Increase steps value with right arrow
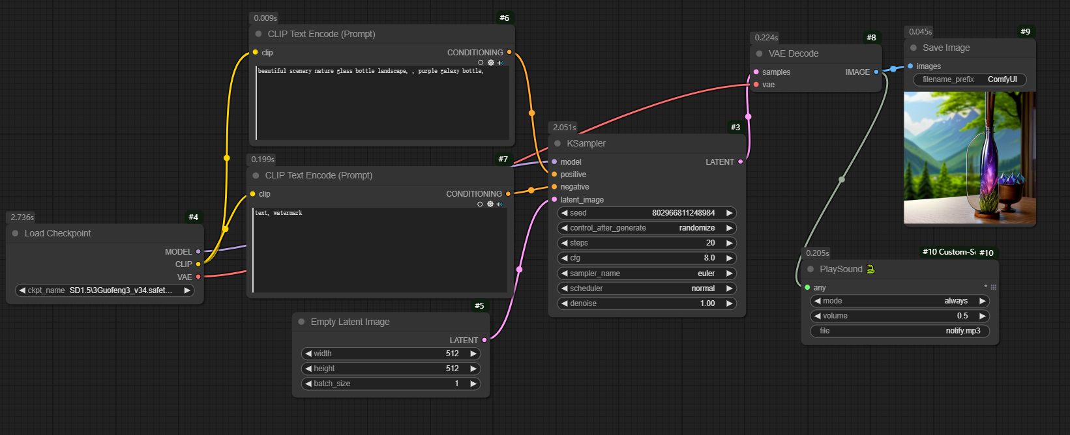The width and height of the screenshot is (1070, 435). coord(730,243)
